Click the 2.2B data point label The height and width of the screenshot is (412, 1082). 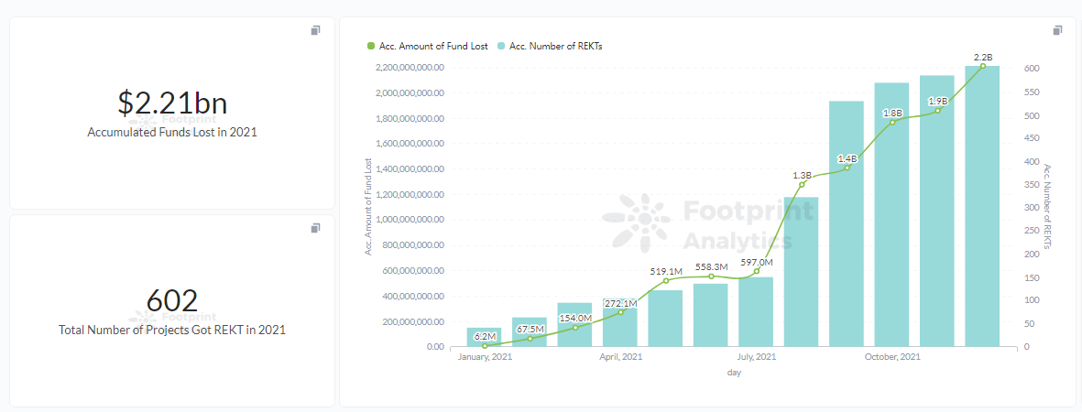tap(983, 58)
